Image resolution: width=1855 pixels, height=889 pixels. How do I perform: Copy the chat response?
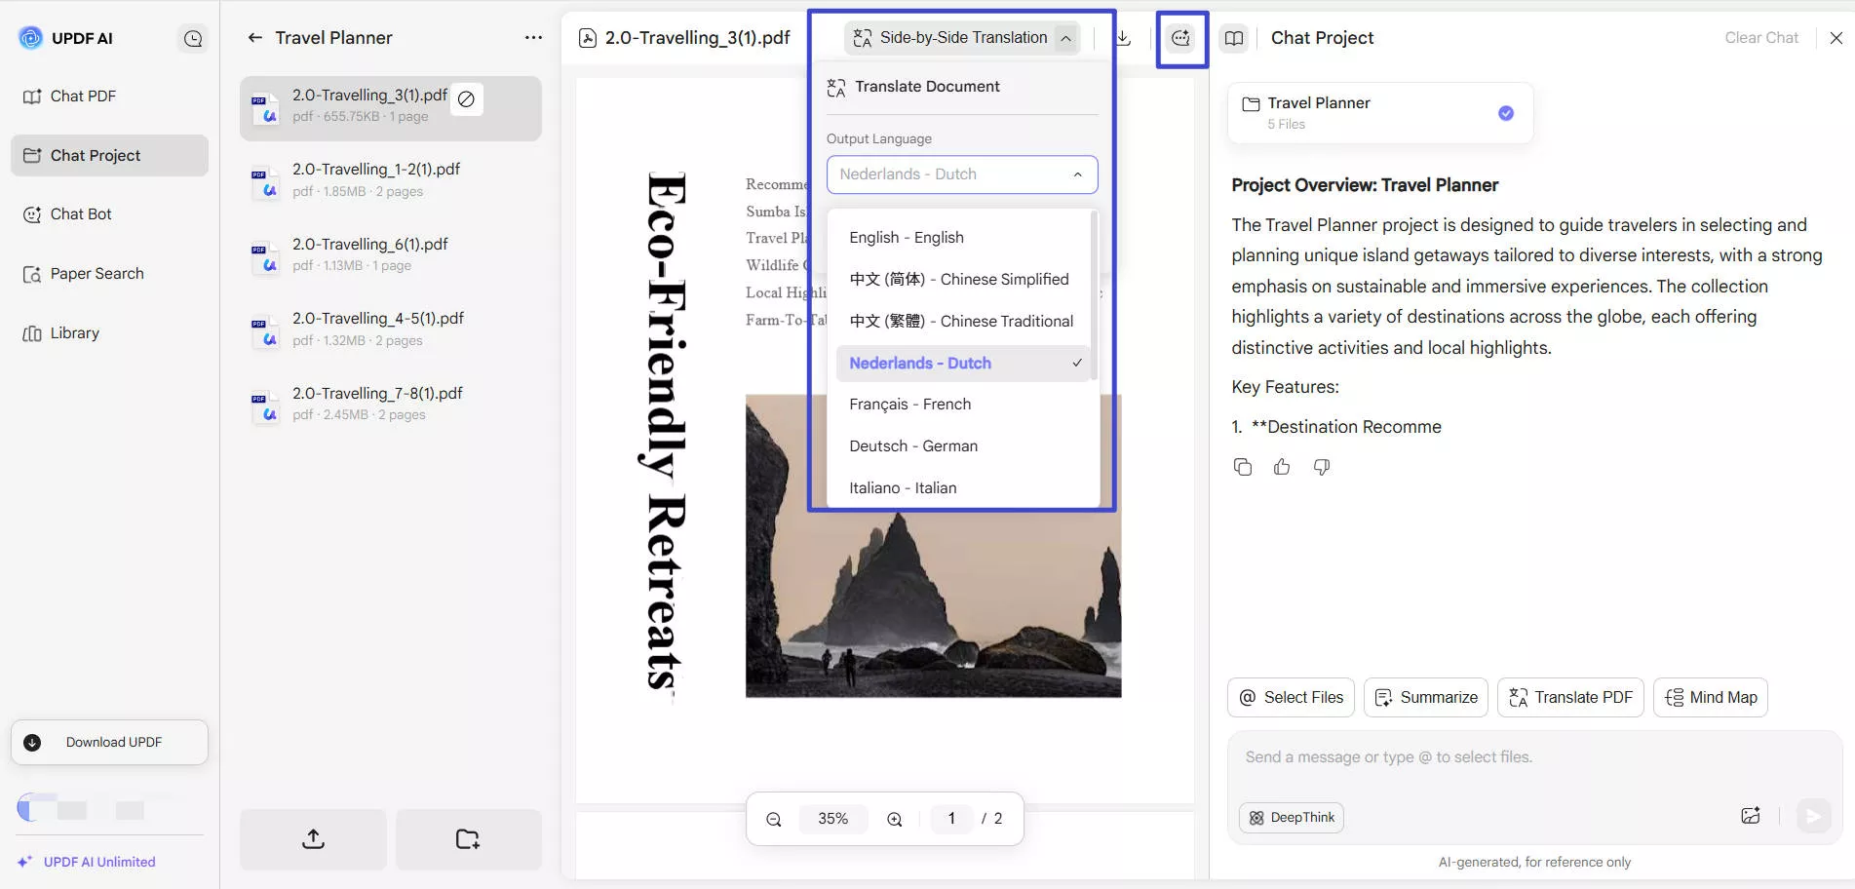[x=1243, y=467]
